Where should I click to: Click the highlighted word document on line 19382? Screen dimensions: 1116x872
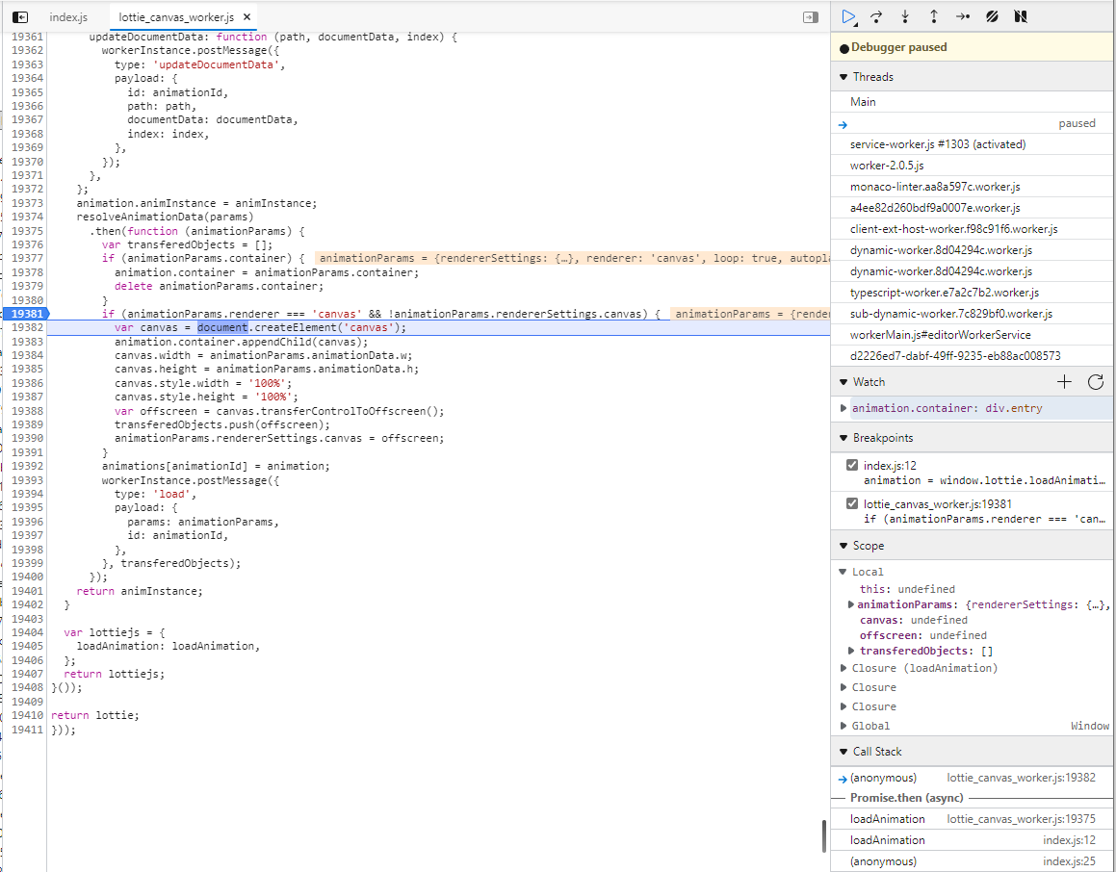point(222,328)
